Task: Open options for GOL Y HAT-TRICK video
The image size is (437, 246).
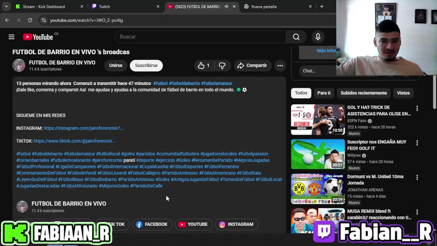Action: pyautogui.click(x=417, y=108)
